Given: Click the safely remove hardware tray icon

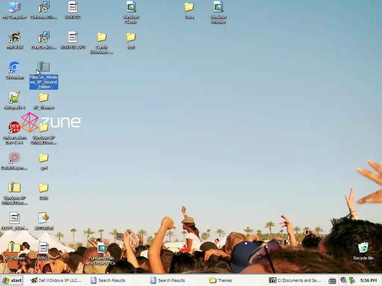Looking at the screenshot, I should (x=352, y=280).
